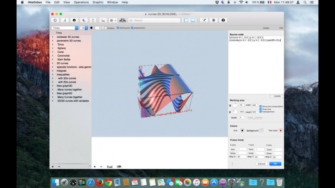Toggle the Notification checkbox
Image resolution: width=335 pixels, height=188 pixels.
tap(118, 28)
